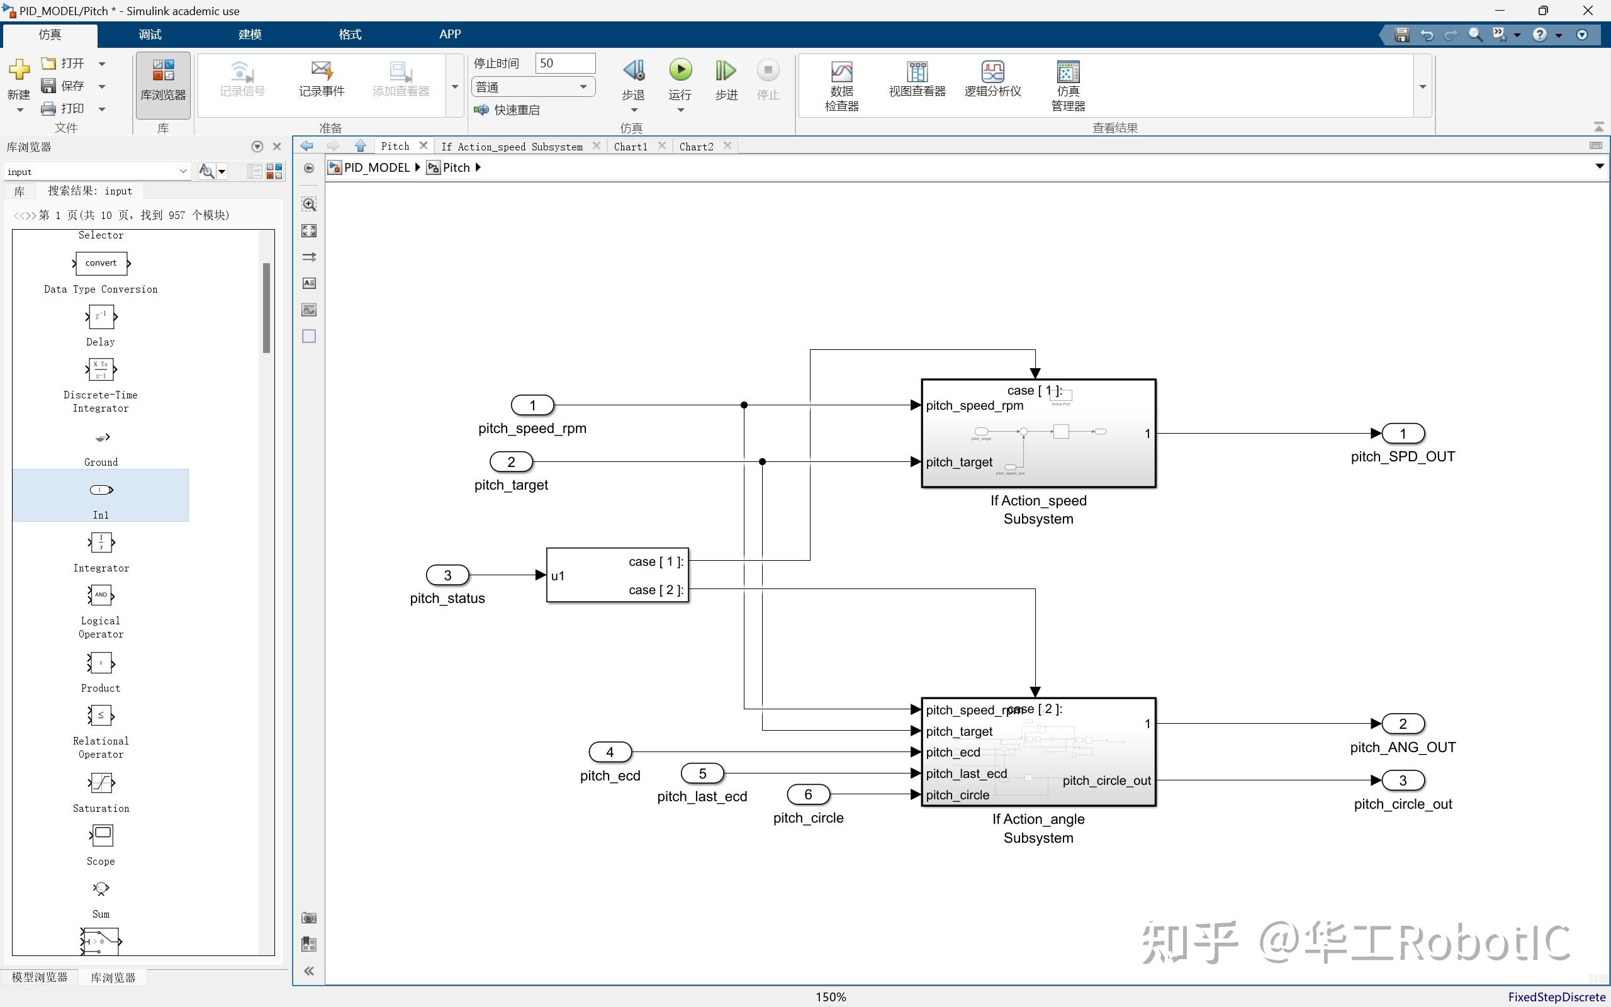Click Pitch in the breadcrumb path

456,168
